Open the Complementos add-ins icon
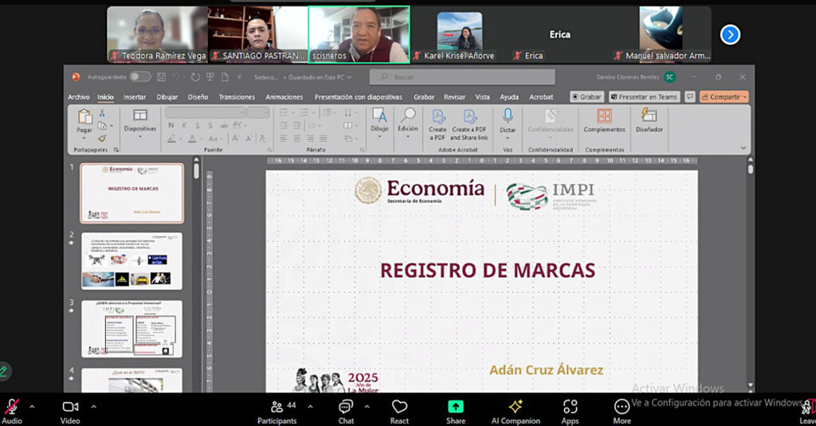 (604, 115)
